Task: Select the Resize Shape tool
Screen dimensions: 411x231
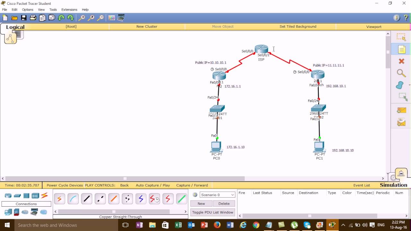Action: [402, 97]
